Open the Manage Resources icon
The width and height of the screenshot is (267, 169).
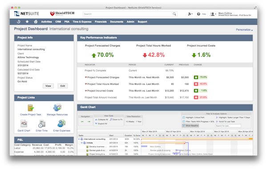coord(57,107)
